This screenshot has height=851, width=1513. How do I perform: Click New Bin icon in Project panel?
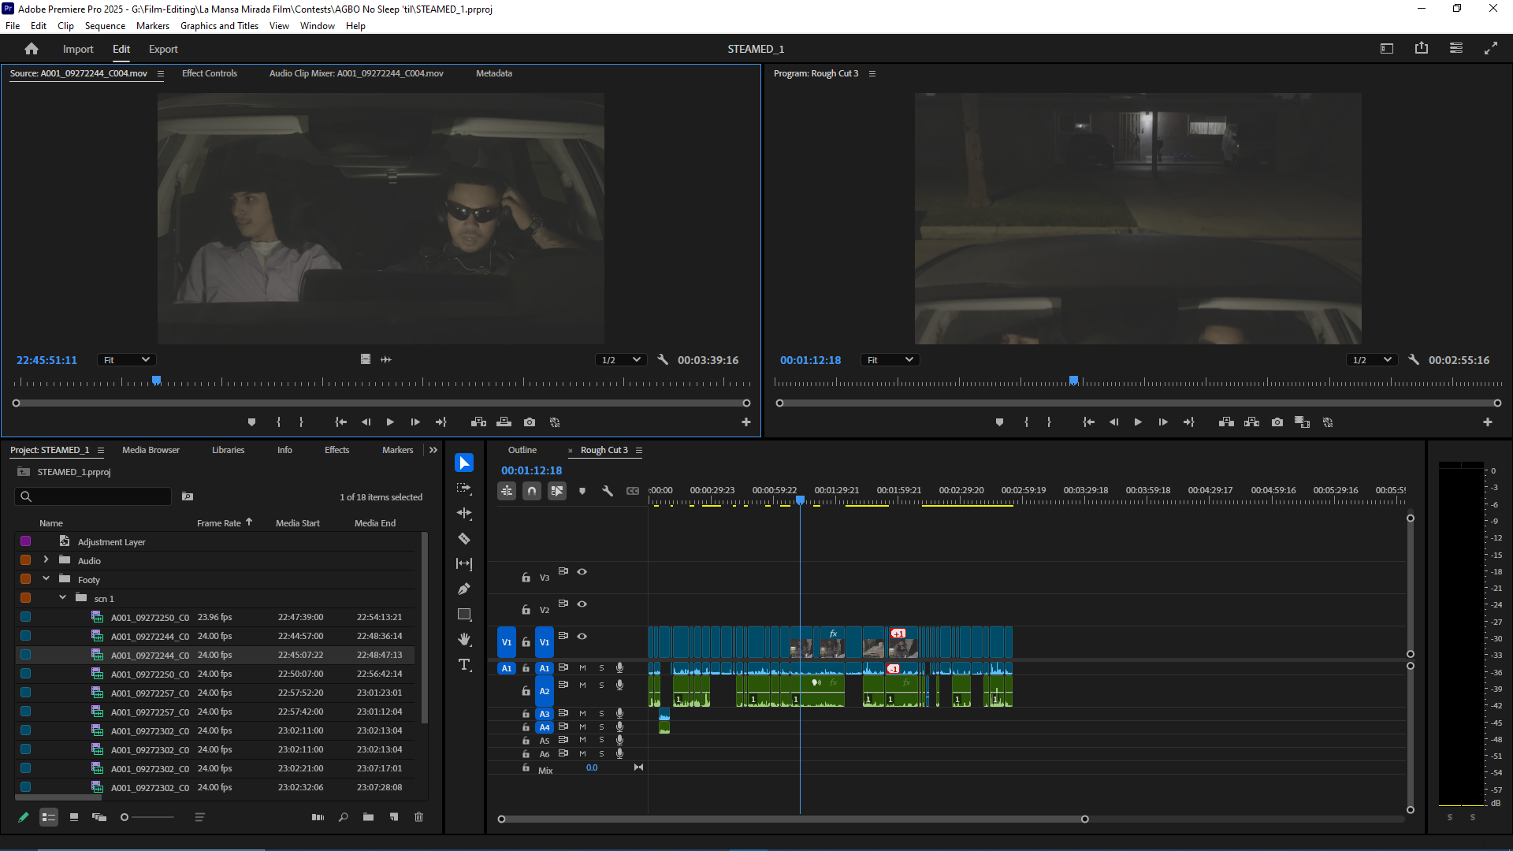coord(368,817)
